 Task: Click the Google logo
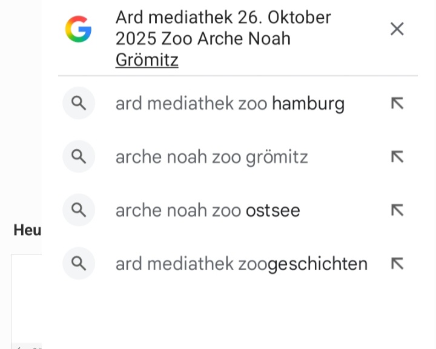coord(78,29)
